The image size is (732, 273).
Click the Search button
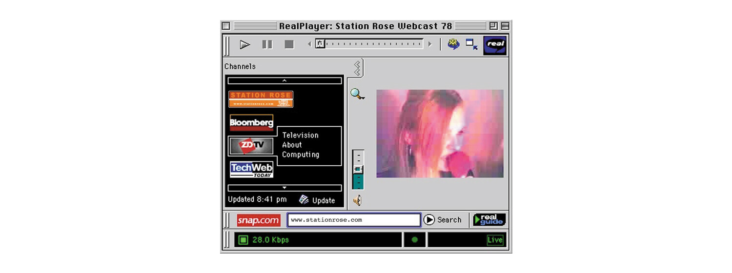[443, 220]
